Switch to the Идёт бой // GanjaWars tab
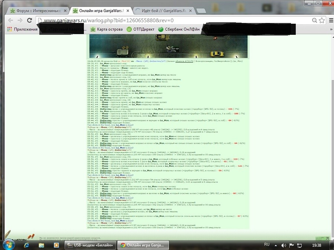The width and height of the screenshot is (334, 250). click(164, 11)
